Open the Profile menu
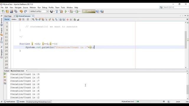The height and width of the screenshot is (106, 189). pyautogui.click(x=51, y=7)
